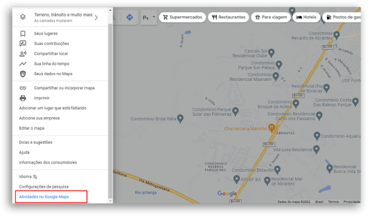The image size is (379, 216).
Task: Choose Adicione sua empresa
Action: [40, 118]
